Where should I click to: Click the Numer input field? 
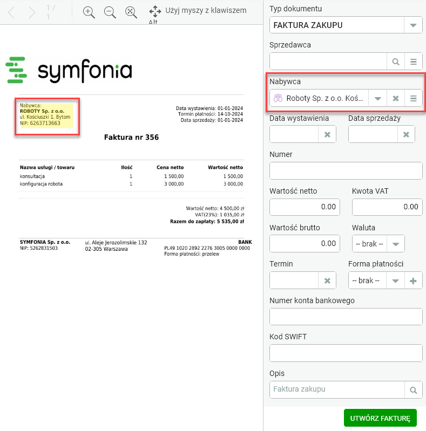pos(346,170)
